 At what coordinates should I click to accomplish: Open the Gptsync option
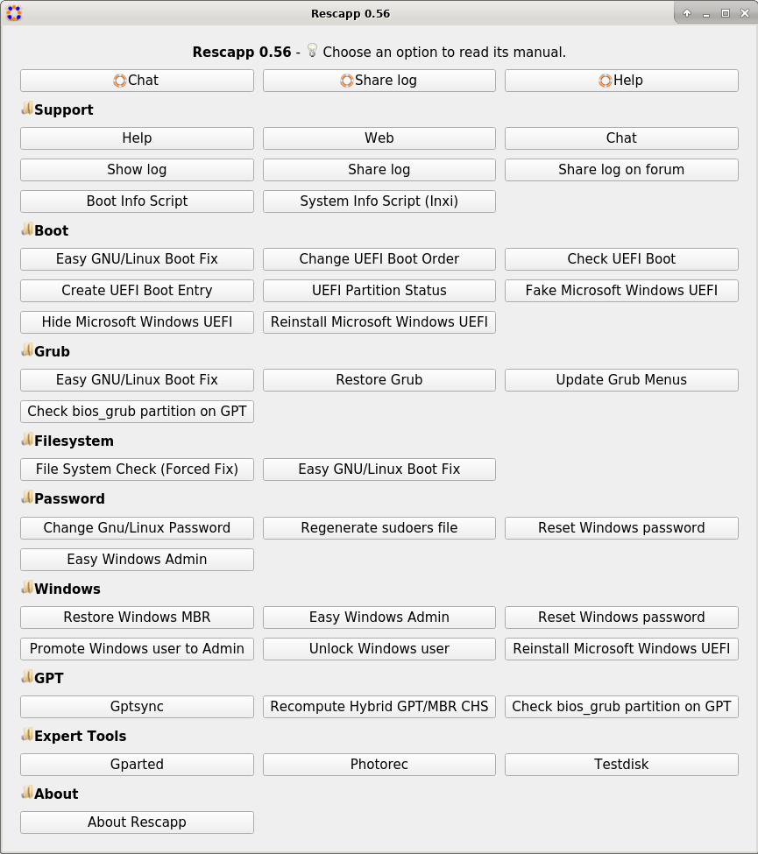(137, 707)
